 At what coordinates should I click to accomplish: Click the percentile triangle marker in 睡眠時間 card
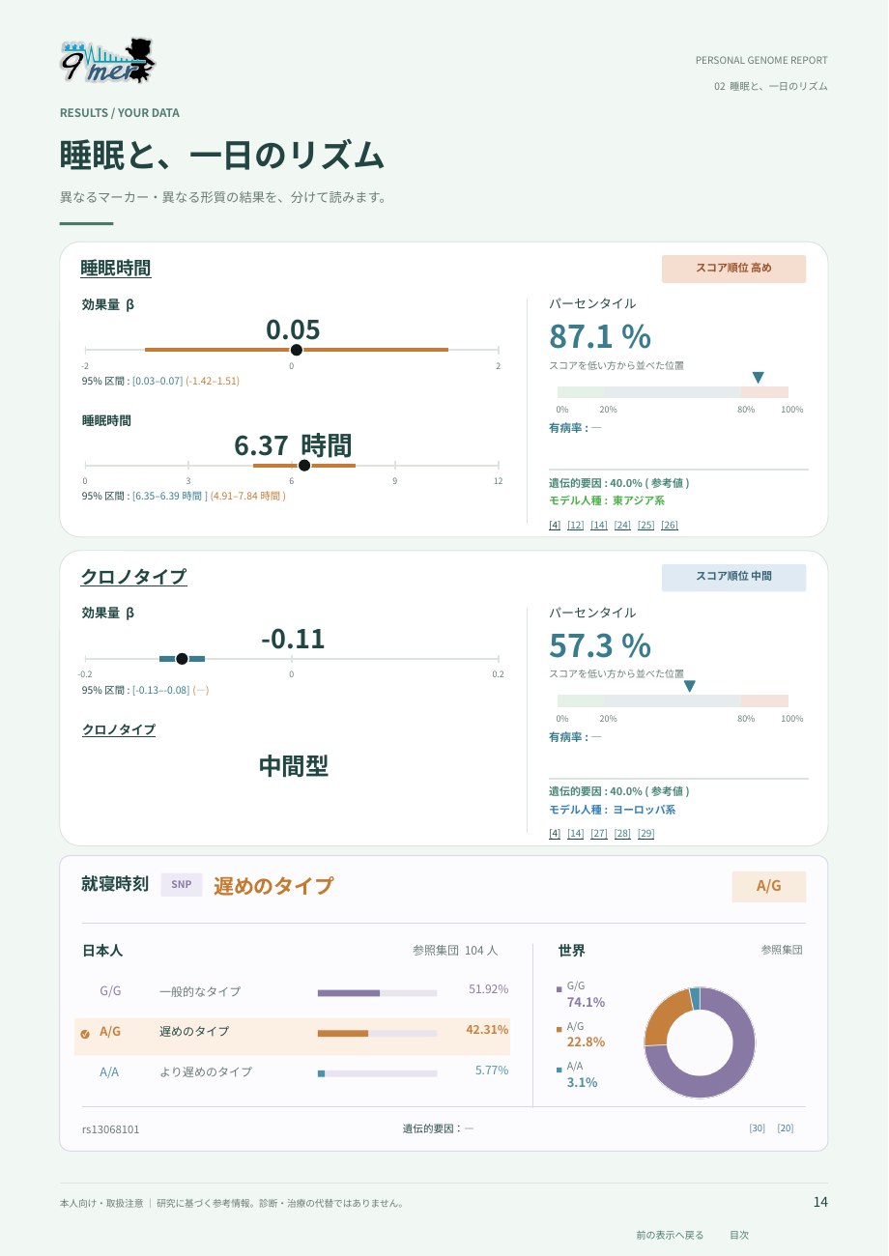758,377
